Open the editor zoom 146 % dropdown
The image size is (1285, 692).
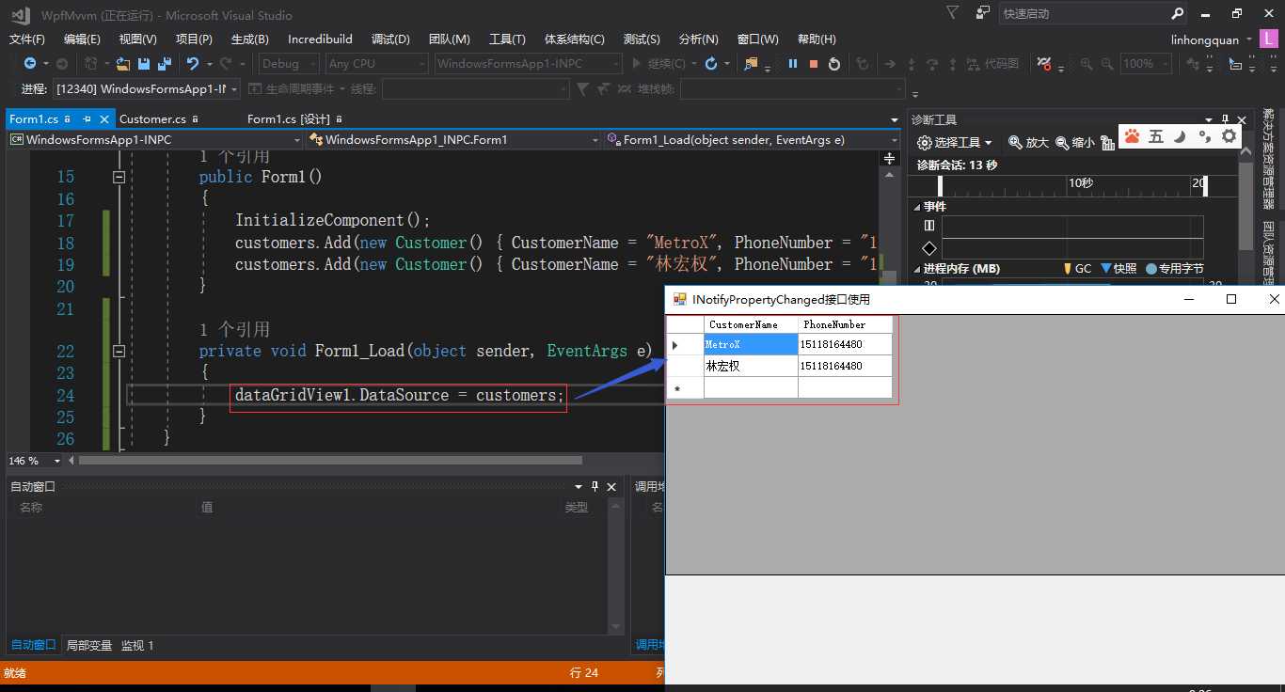click(57, 461)
